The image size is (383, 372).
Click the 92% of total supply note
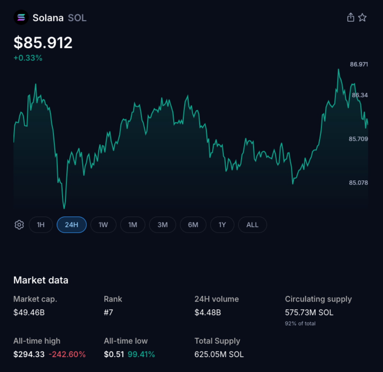pos(300,323)
